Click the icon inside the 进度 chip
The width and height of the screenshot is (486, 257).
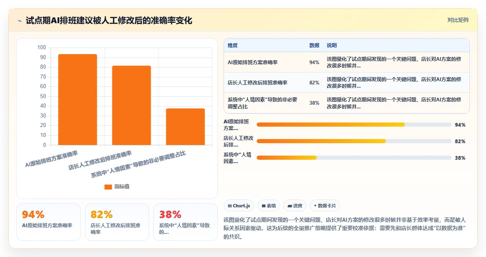pos(289,206)
